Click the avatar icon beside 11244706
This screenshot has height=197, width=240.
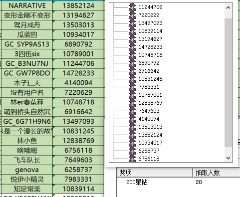click(x=132, y=7)
